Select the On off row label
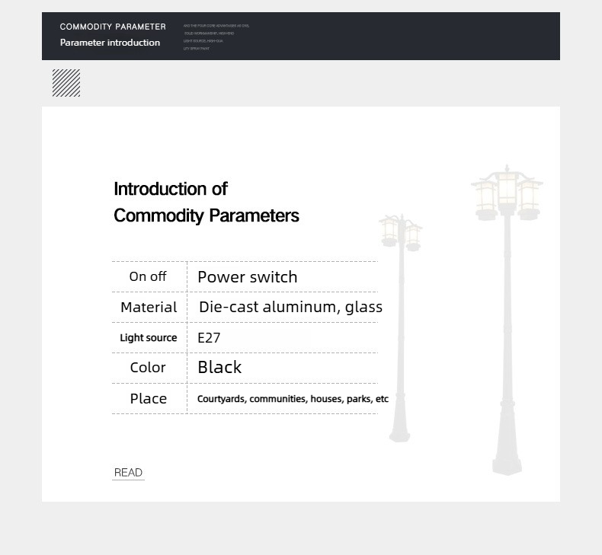This screenshot has width=602, height=555. 148,276
